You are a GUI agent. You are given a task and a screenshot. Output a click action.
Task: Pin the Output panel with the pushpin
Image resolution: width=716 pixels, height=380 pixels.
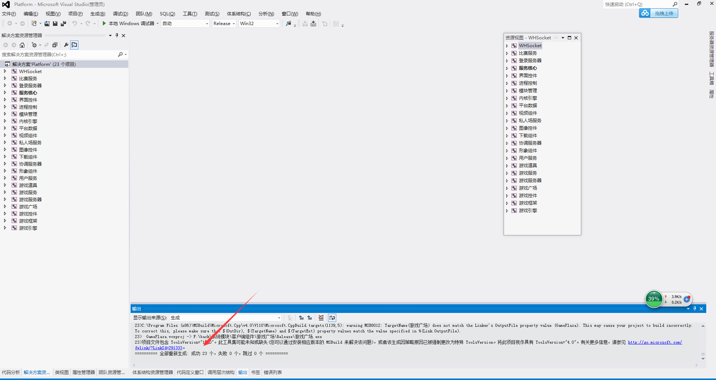pos(695,309)
